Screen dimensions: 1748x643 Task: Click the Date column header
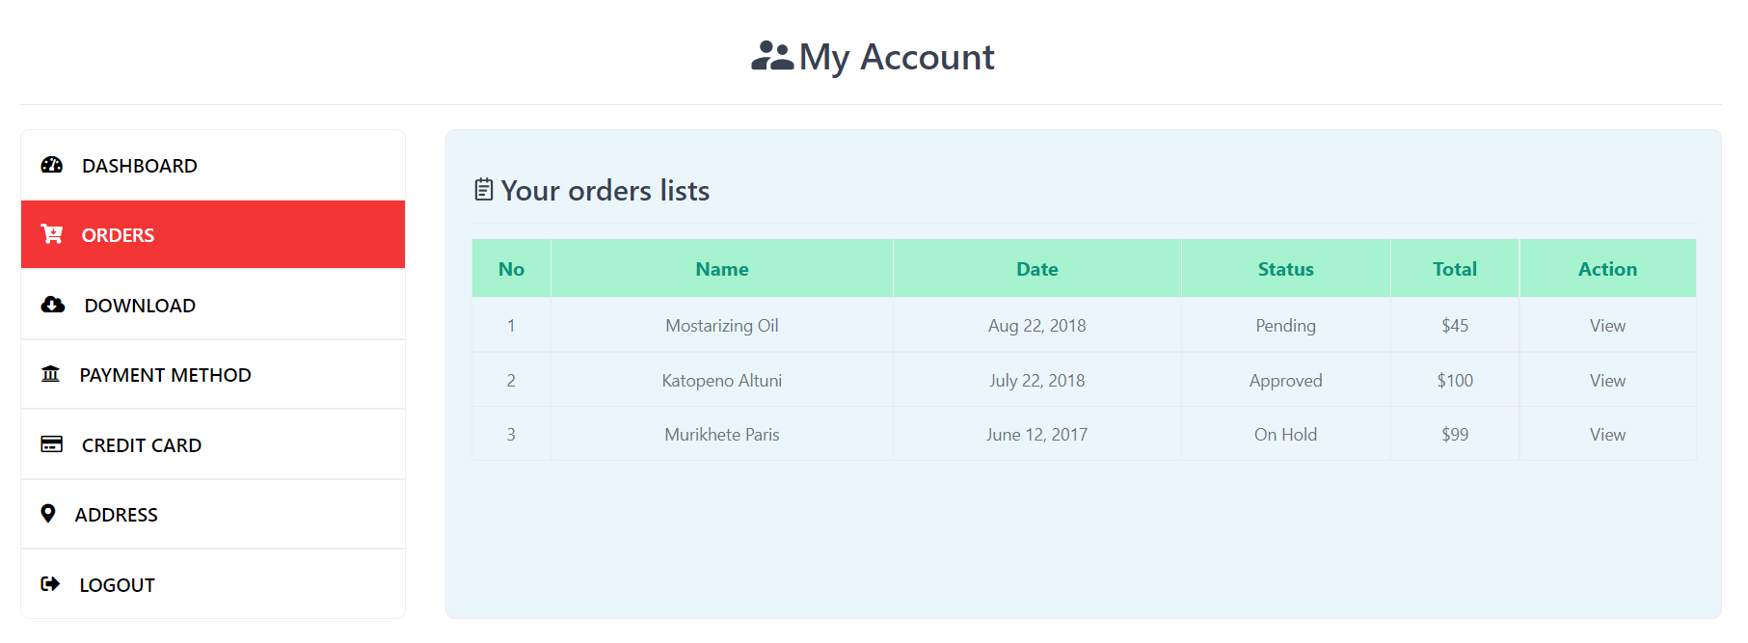(1037, 269)
